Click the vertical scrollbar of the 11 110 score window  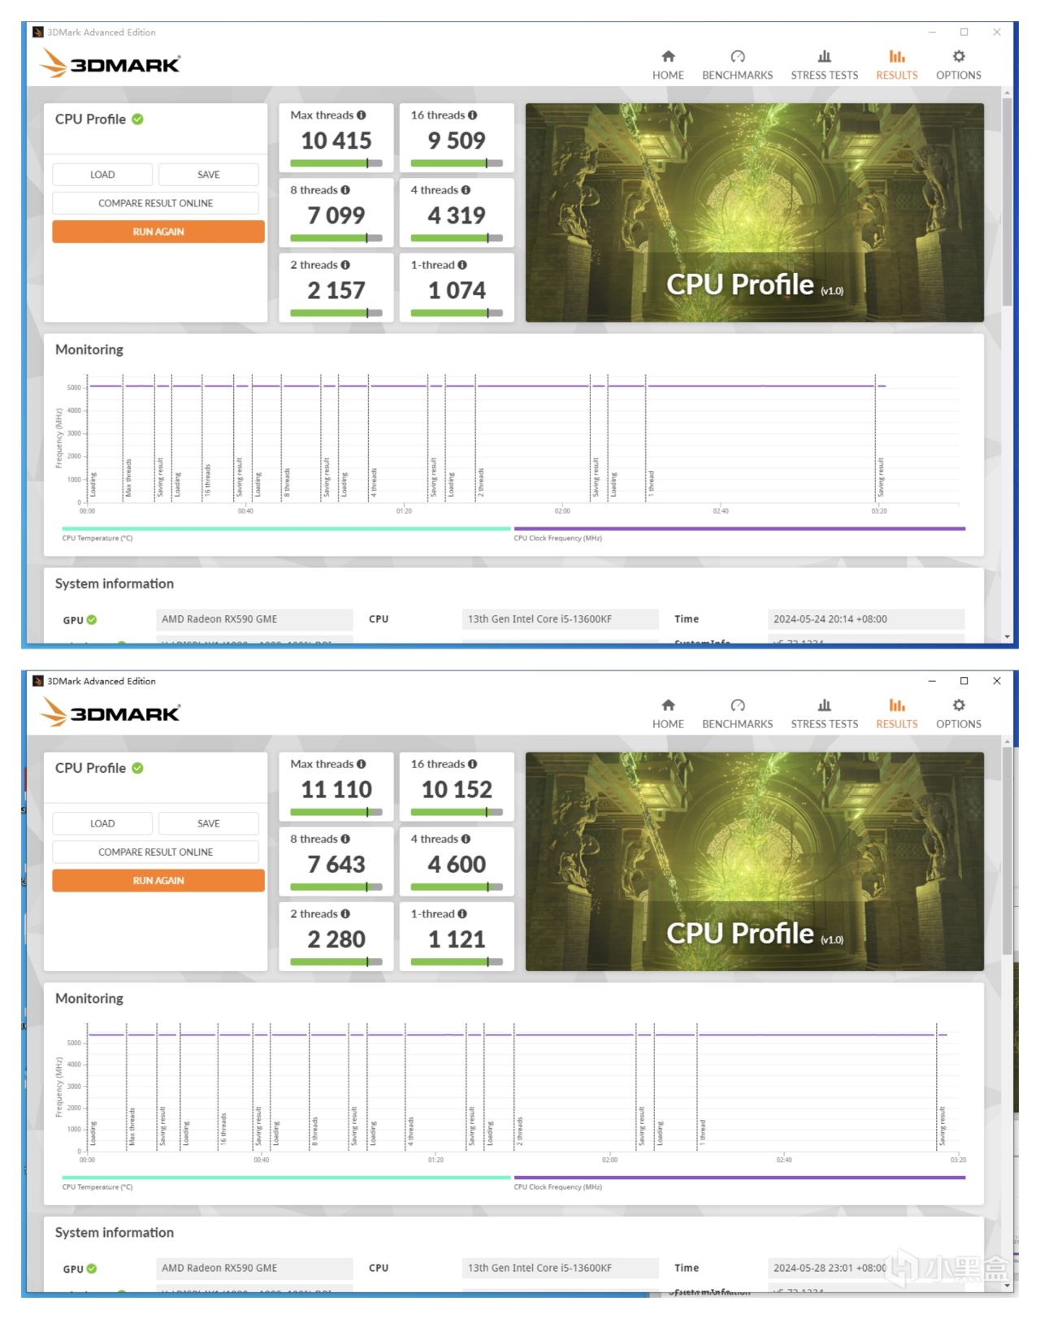click(x=1007, y=850)
